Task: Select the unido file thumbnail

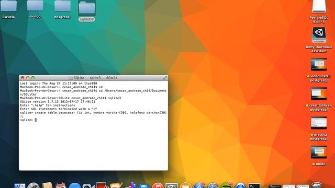Action: 319,152
